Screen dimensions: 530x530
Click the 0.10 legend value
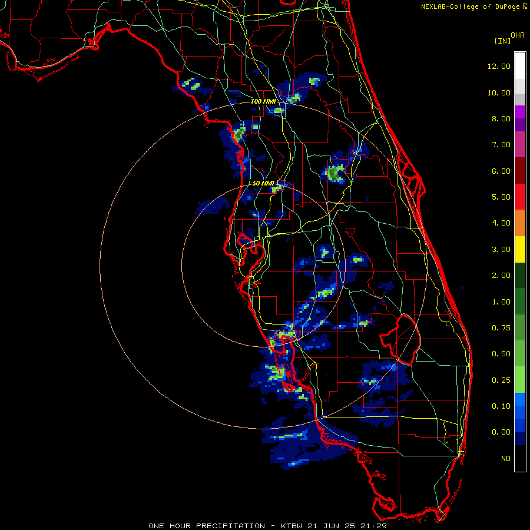[x=501, y=406]
